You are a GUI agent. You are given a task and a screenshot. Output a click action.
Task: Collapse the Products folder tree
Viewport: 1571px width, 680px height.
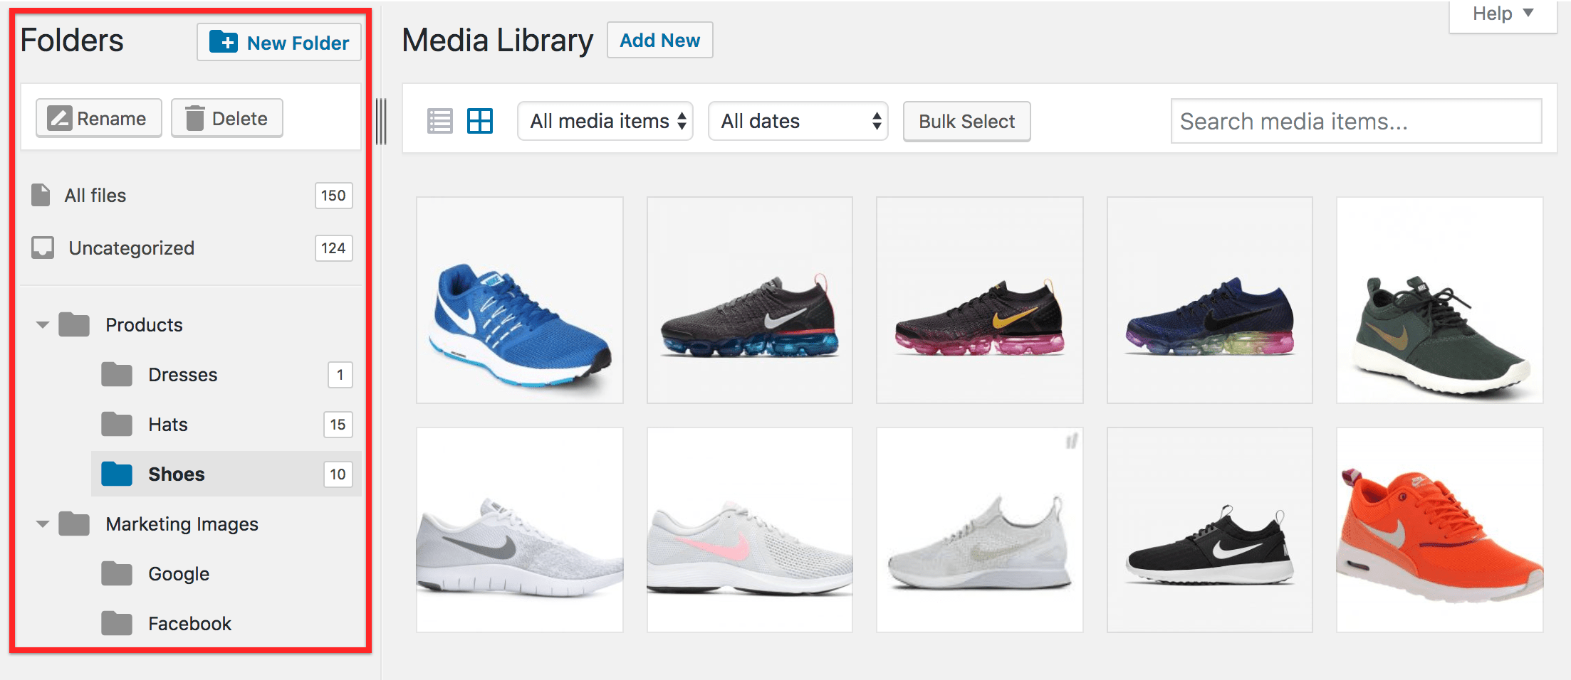point(43,325)
